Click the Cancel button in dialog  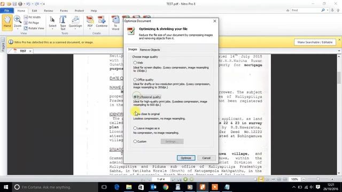(x=206, y=158)
